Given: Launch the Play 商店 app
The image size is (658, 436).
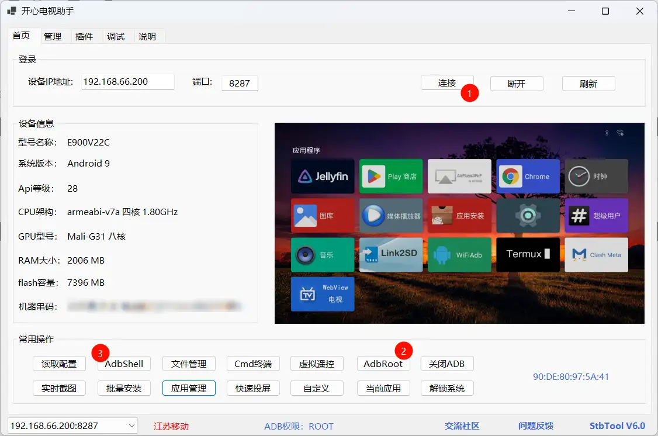Looking at the screenshot, I should [x=391, y=176].
